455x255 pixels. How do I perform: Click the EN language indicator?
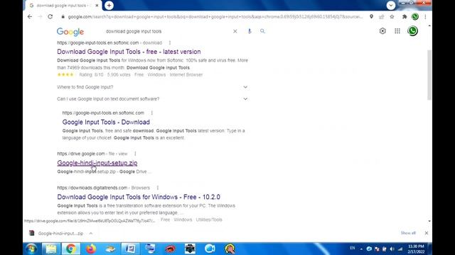tap(353, 248)
